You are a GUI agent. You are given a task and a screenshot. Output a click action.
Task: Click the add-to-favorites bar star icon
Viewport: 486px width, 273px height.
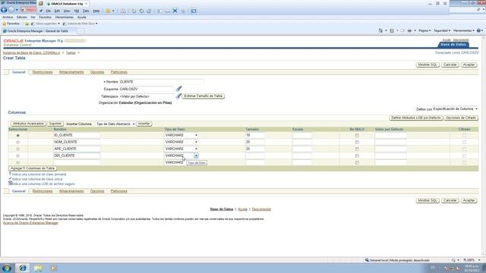point(27,24)
